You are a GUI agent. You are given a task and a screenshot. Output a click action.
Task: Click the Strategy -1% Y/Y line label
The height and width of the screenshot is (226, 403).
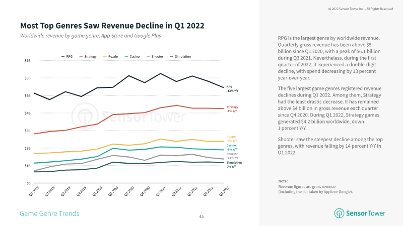click(232, 109)
